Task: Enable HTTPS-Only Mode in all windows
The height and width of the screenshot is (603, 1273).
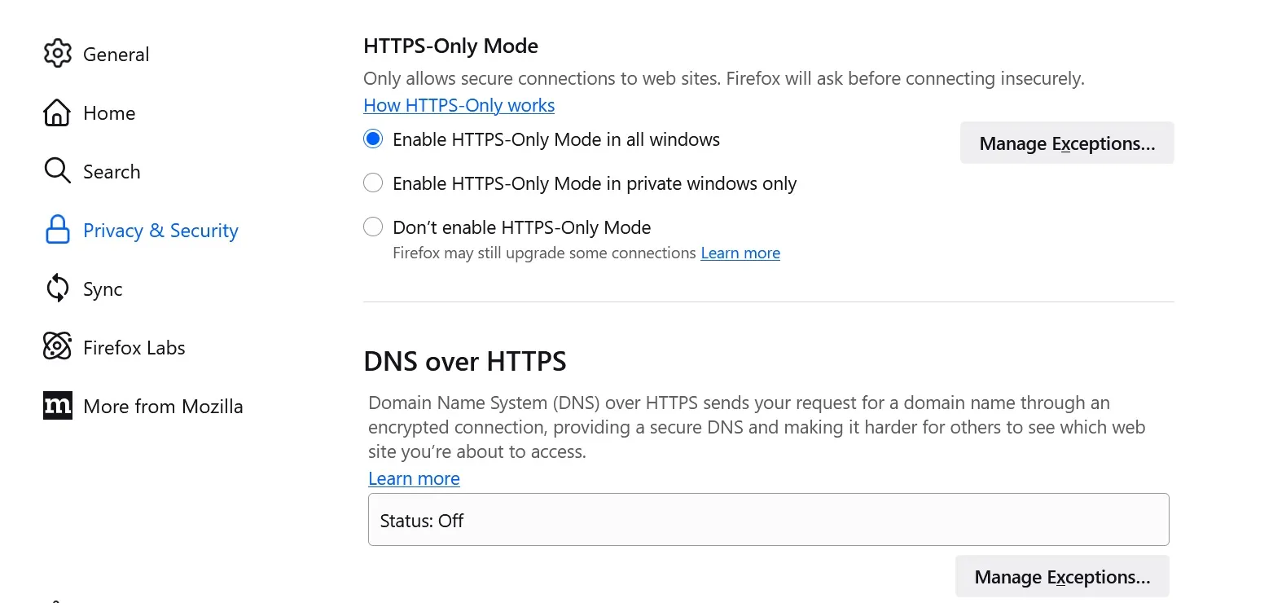Action: (372, 139)
